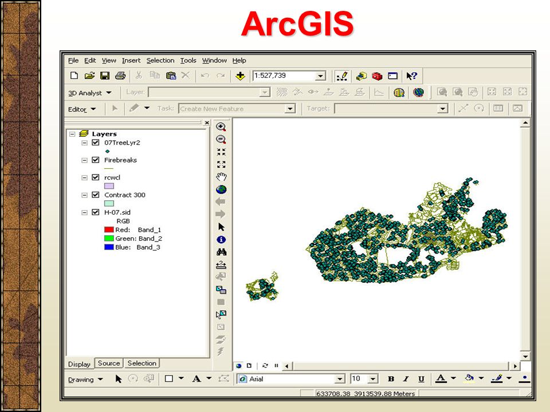This screenshot has width=550, height=412.
Task: Open the Help menu
Action: 239,60
